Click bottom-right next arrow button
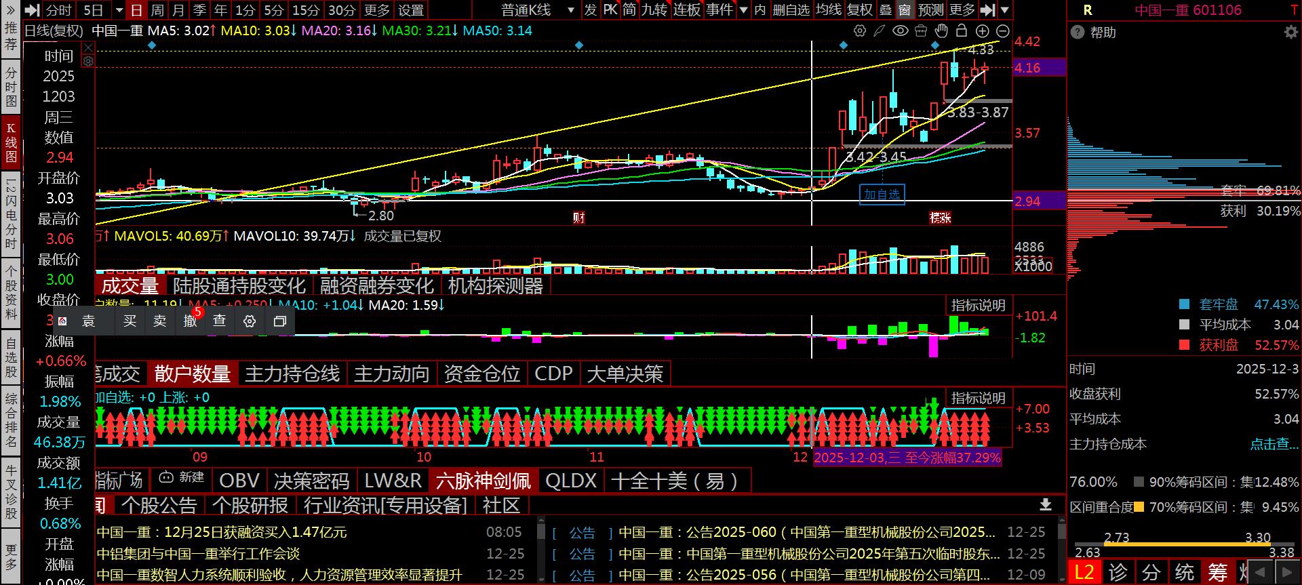This screenshot has height=585, width=1302. coord(1286,573)
